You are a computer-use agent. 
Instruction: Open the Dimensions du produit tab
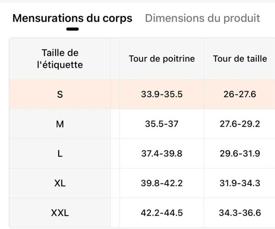[x=202, y=18]
